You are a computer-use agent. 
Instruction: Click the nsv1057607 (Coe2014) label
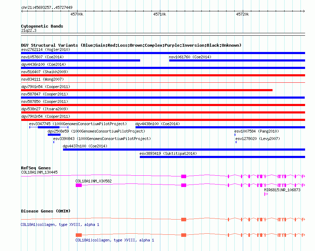tap(42, 57)
